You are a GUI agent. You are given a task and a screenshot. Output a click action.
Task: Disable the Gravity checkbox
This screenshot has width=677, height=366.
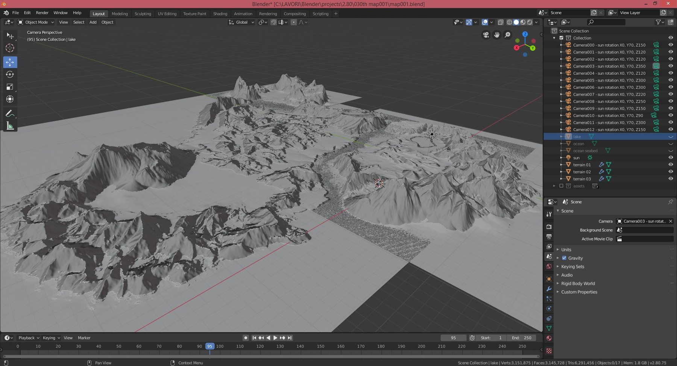[x=565, y=258]
